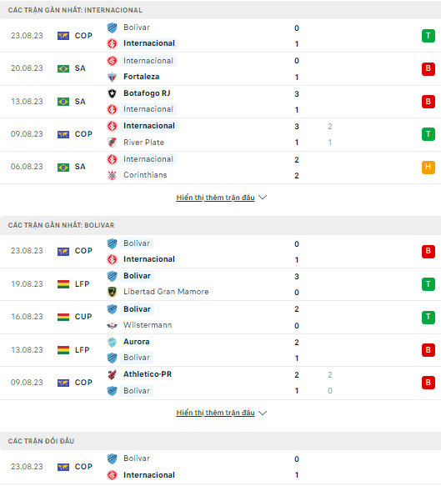
Task: Click the Brazil flag on the 20.08.23 match
Action: [63, 68]
